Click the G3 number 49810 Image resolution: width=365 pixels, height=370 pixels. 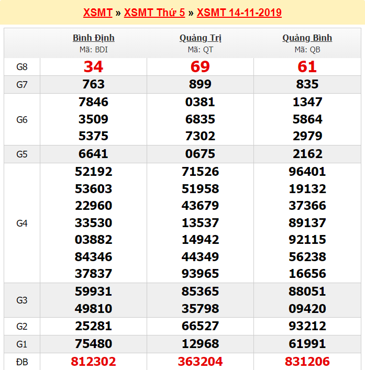94,309
